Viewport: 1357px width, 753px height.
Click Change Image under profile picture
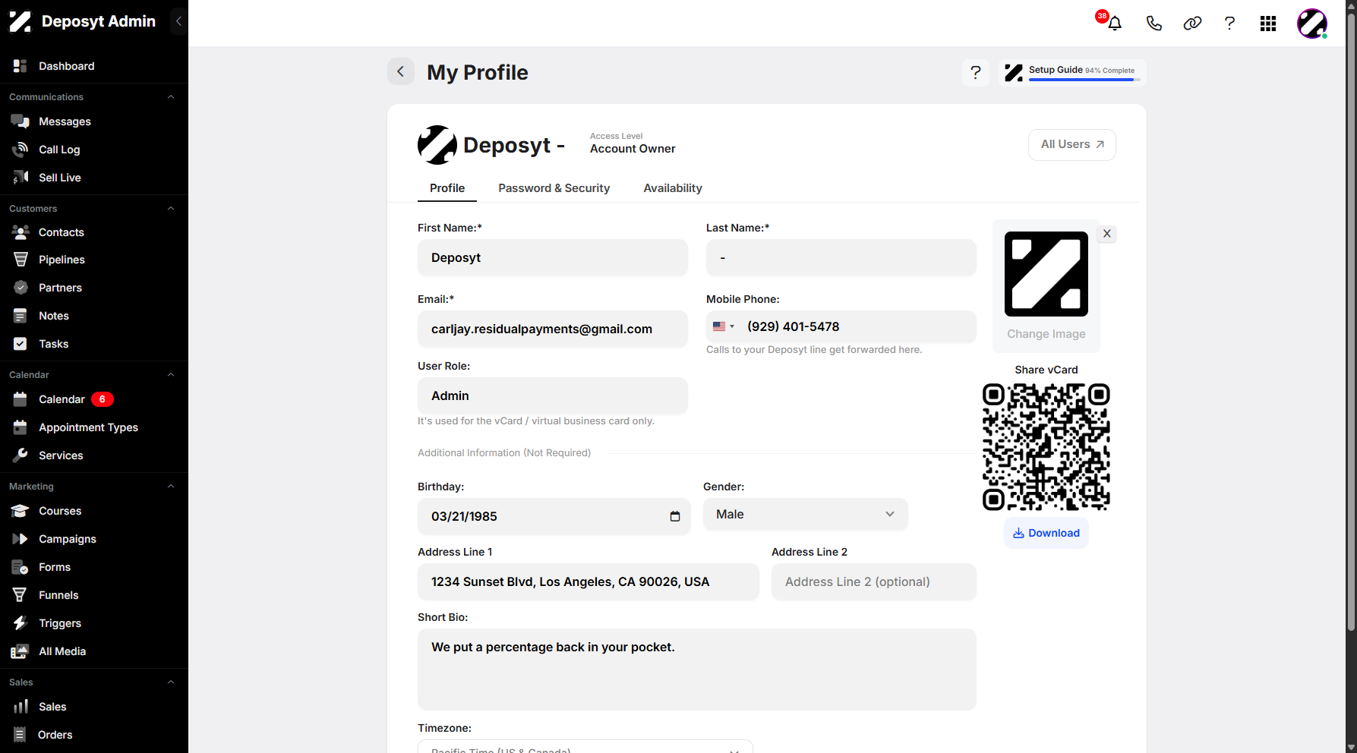coord(1046,334)
